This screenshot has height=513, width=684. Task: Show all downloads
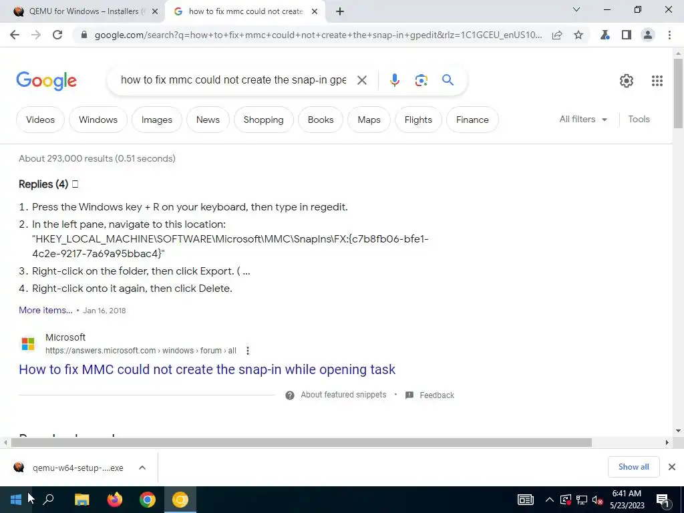click(x=633, y=467)
